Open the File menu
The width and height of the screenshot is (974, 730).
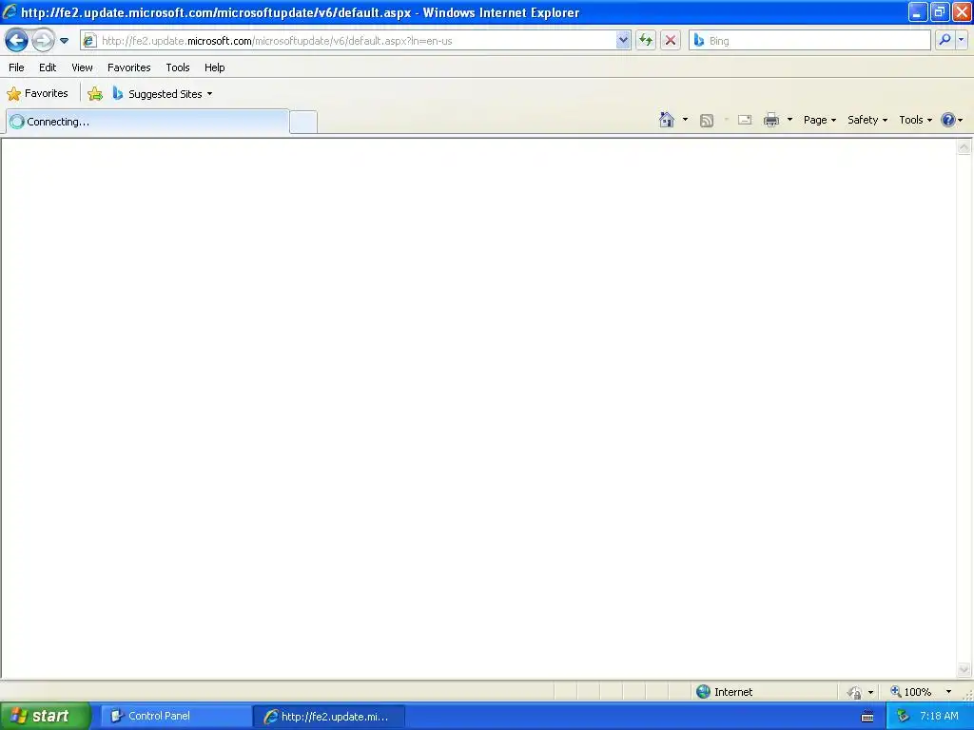(16, 67)
